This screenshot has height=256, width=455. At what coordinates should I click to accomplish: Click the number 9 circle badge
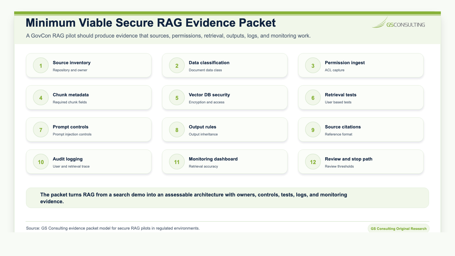313,130
